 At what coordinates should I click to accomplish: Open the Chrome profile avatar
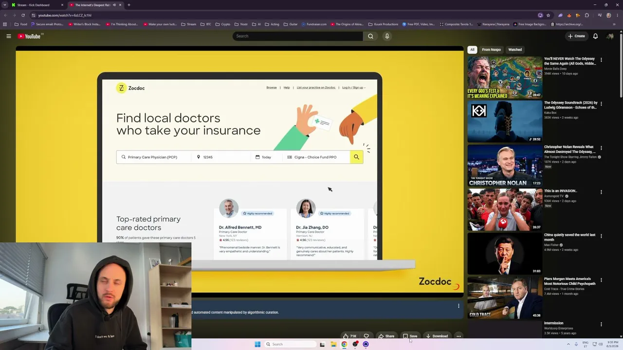point(608,15)
